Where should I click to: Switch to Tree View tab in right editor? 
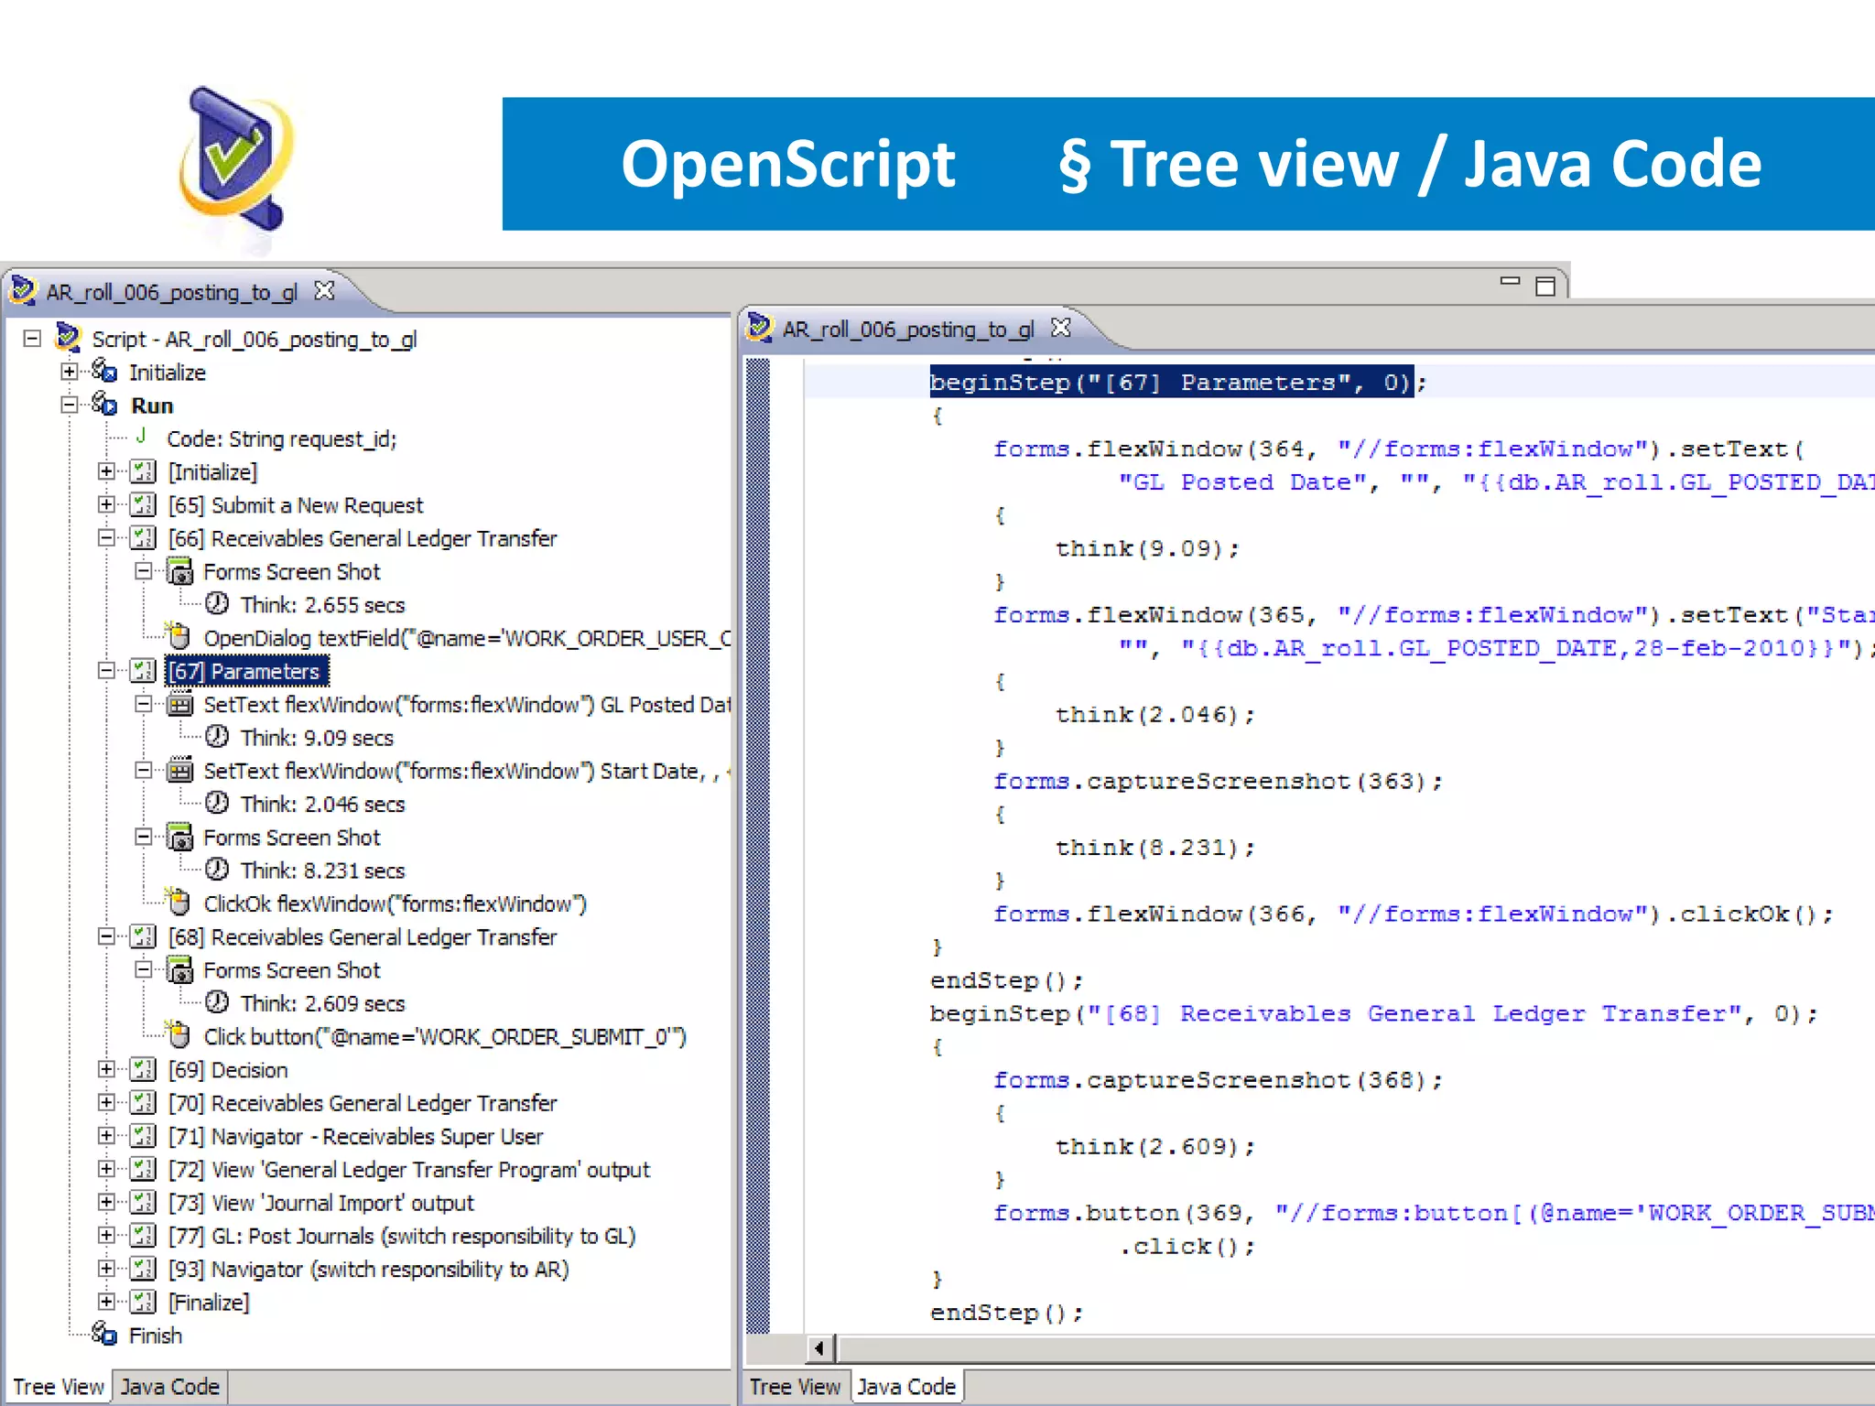tap(795, 1387)
